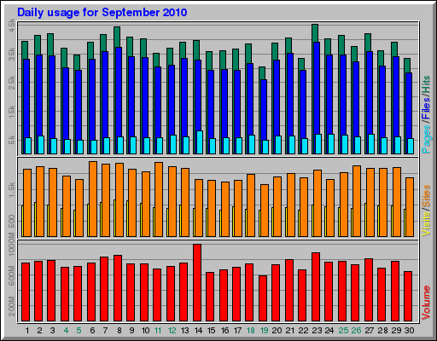Click the cyan pages bar for day 14
Image resolution: width=437 pixels, height=341 pixels.
[x=200, y=142]
